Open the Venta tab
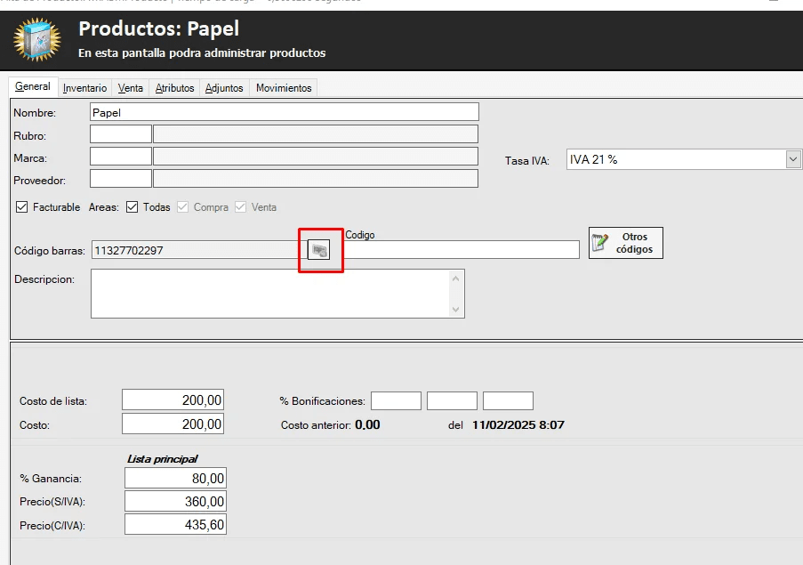The image size is (803, 565). 131,88
